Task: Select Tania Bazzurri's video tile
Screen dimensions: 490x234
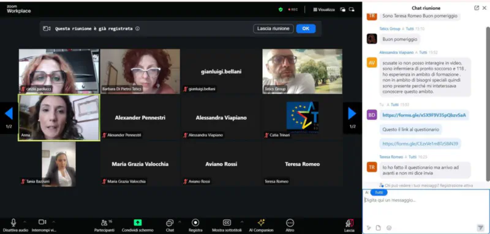Action: click(x=59, y=164)
